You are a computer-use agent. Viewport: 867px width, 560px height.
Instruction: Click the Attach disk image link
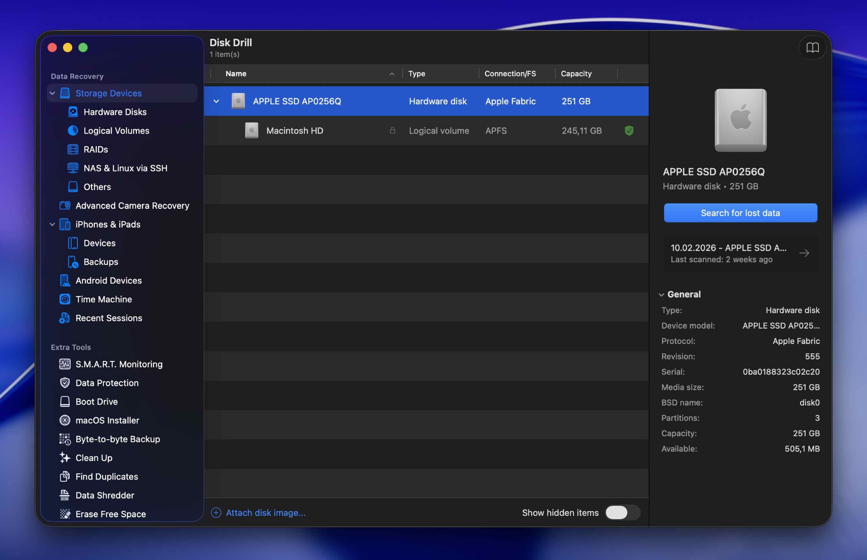[266, 513]
